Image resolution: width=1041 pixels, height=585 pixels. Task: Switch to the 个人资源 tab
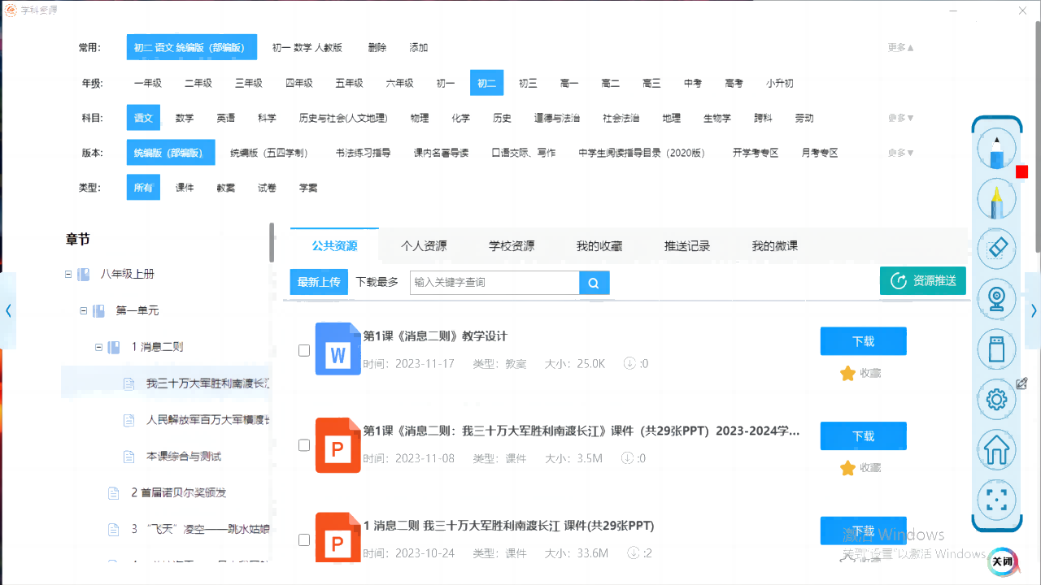(424, 245)
